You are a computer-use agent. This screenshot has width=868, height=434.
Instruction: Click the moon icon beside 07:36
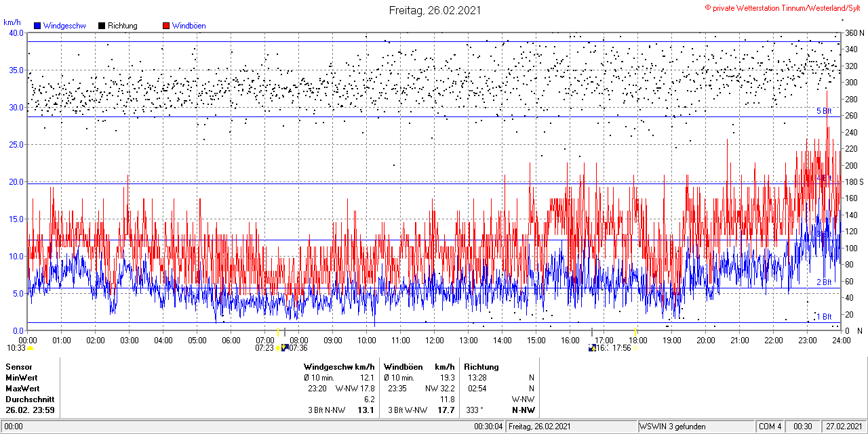tap(285, 348)
